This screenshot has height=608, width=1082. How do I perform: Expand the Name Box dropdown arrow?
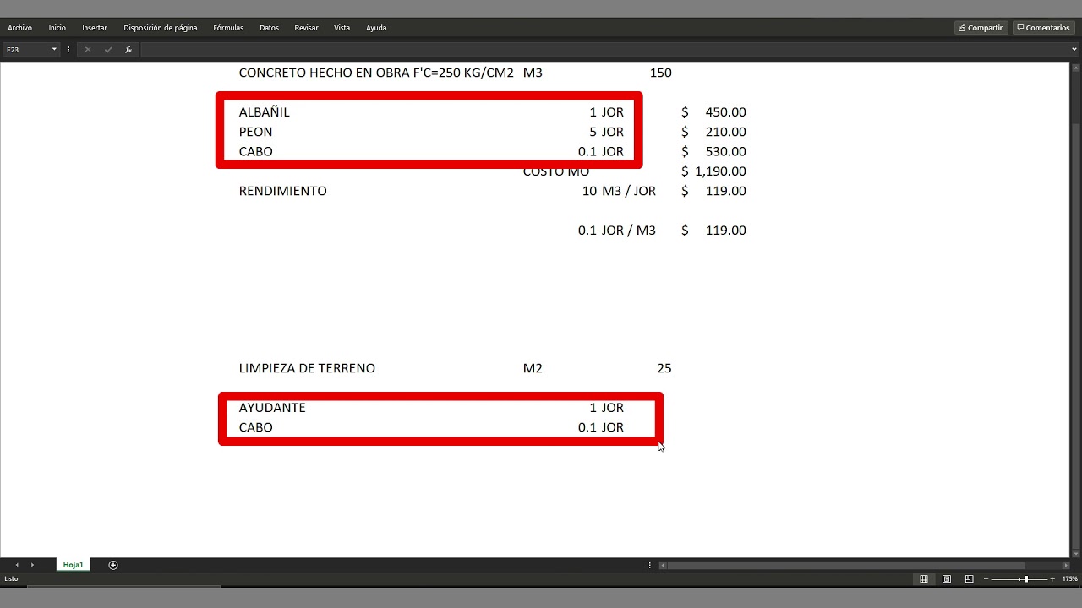pyautogui.click(x=54, y=50)
